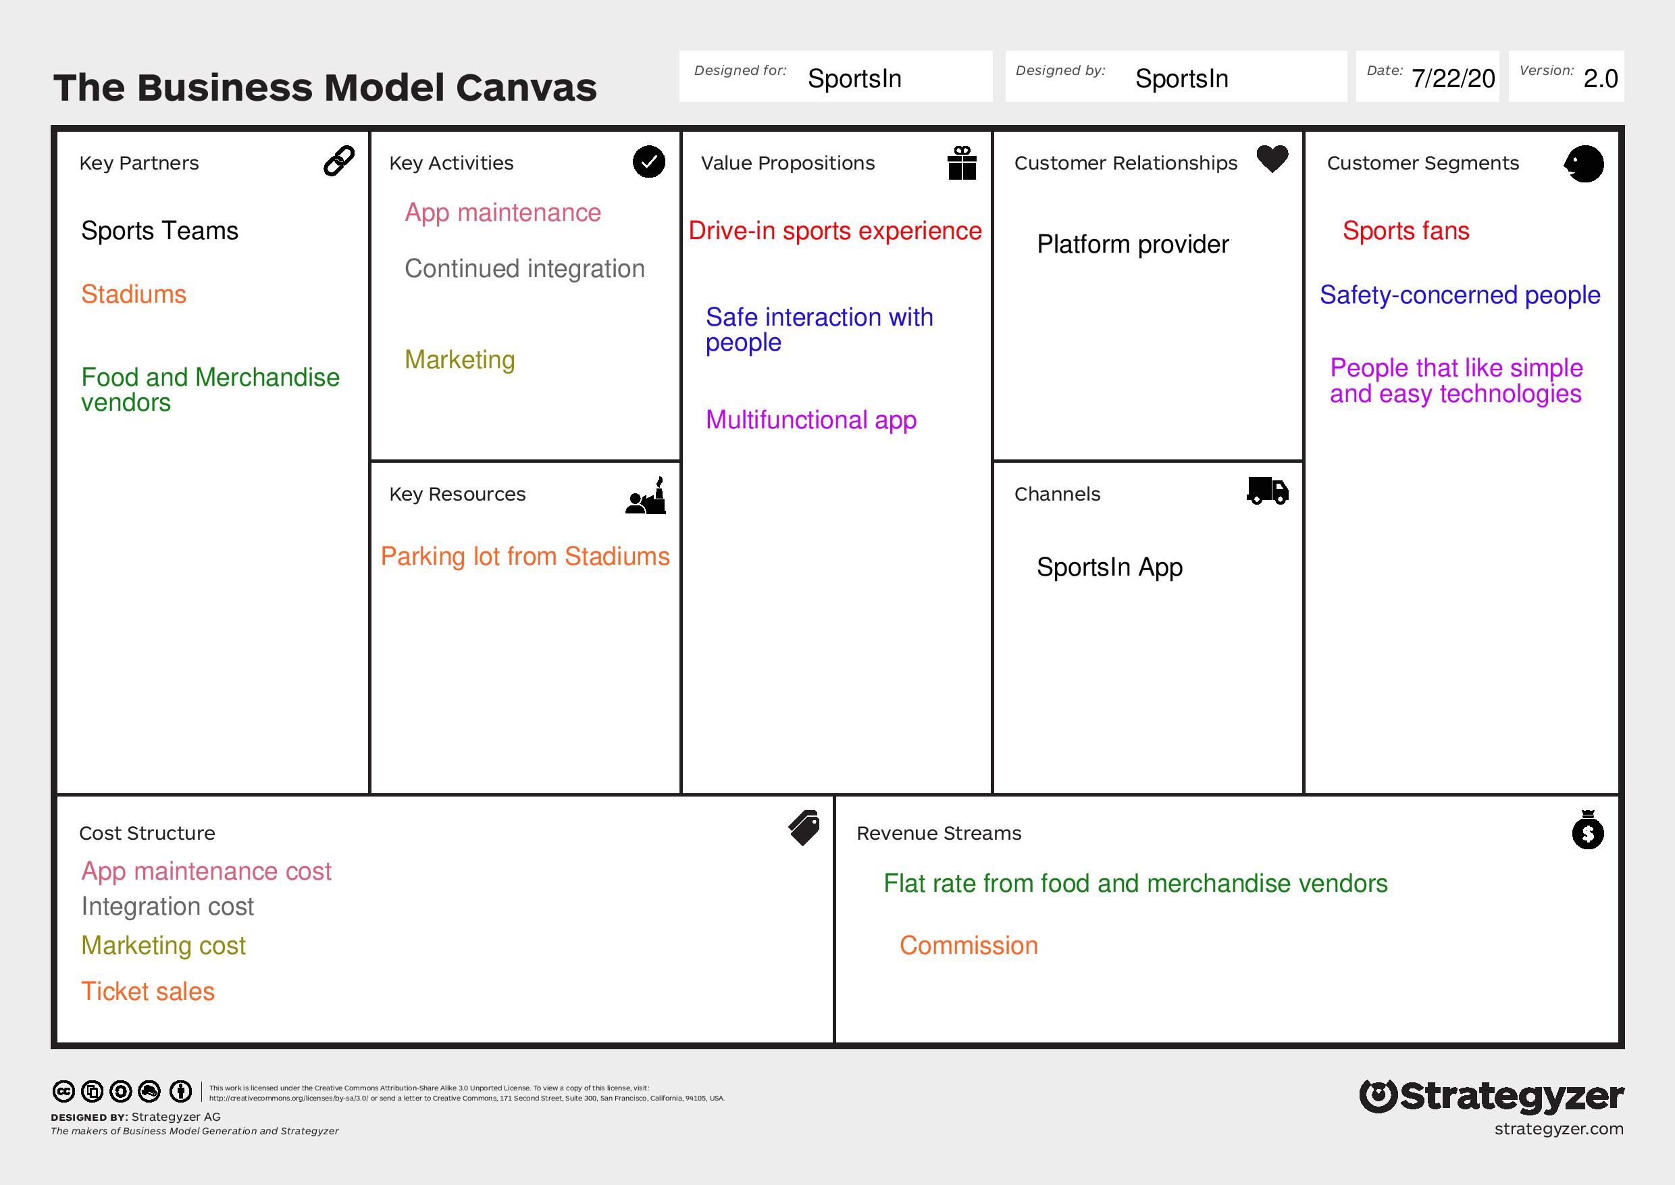Click the 'Key Resources' heading
This screenshot has width=1675, height=1185.
coord(457,495)
